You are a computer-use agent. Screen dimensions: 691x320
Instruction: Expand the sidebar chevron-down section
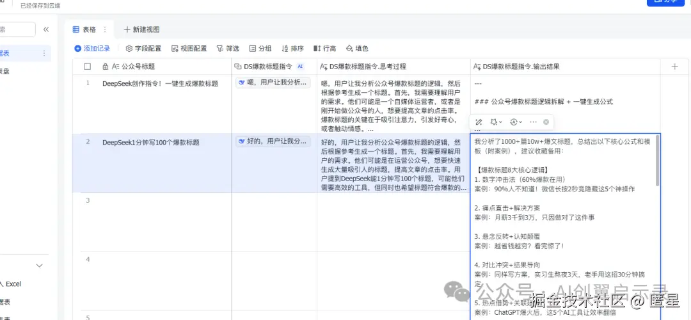click(39, 266)
